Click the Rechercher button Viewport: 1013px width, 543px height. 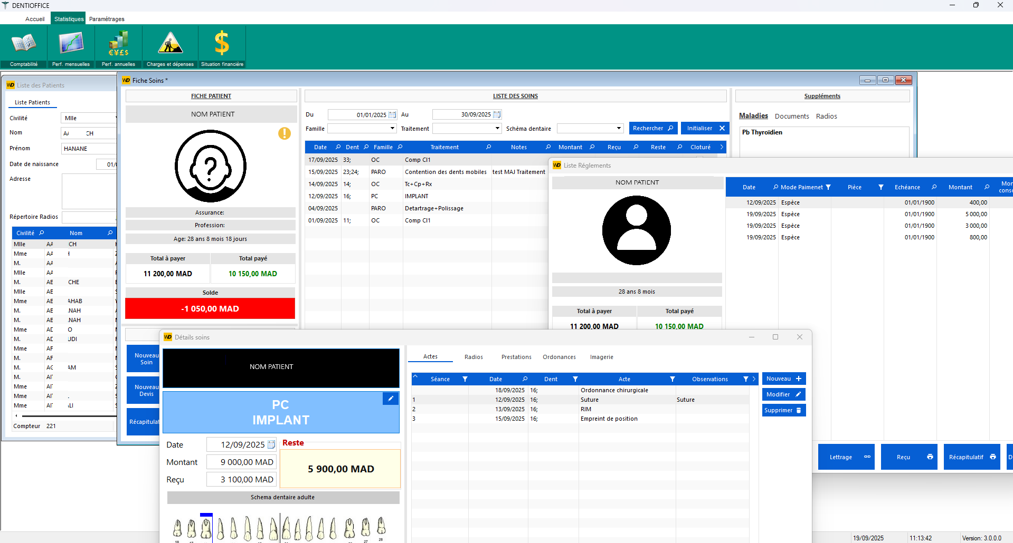coord(653,128)
